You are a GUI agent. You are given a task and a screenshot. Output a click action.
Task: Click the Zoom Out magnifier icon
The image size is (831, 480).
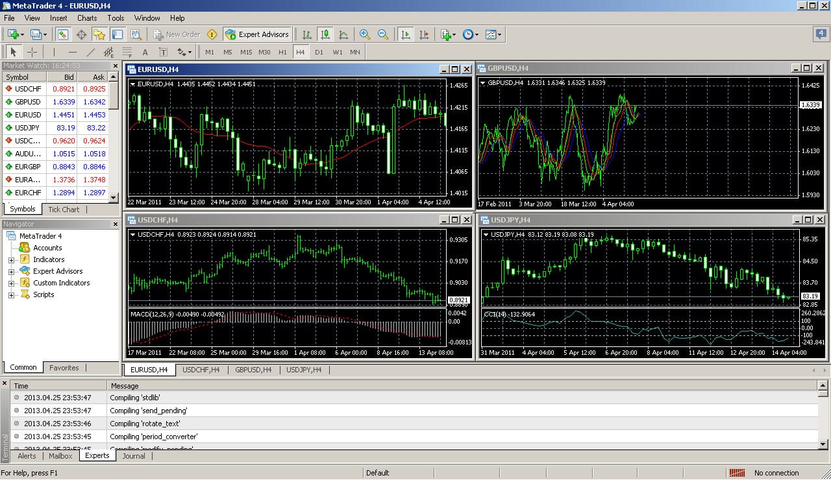coord(383,34)
